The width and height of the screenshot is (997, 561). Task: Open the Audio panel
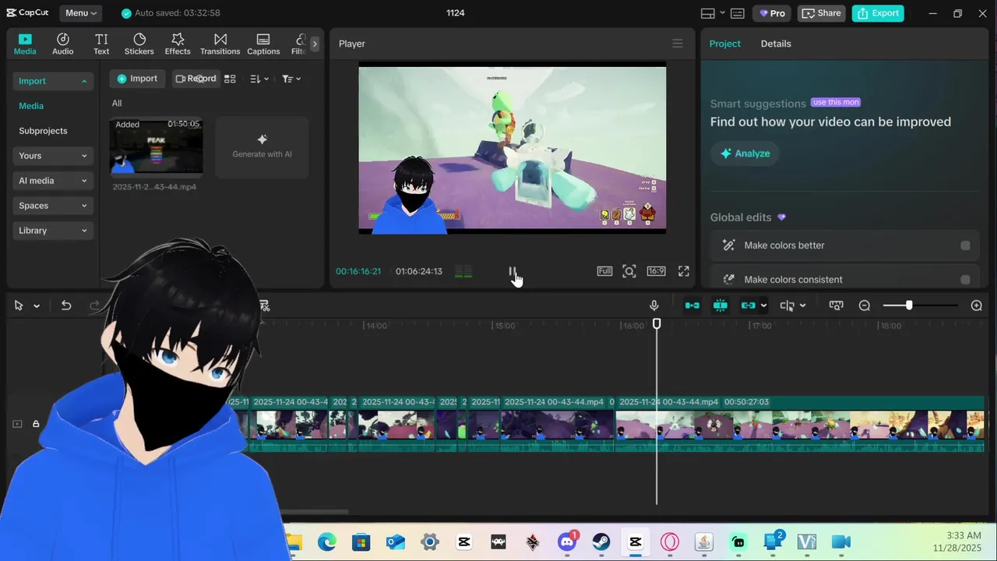(x=63, y=44)
